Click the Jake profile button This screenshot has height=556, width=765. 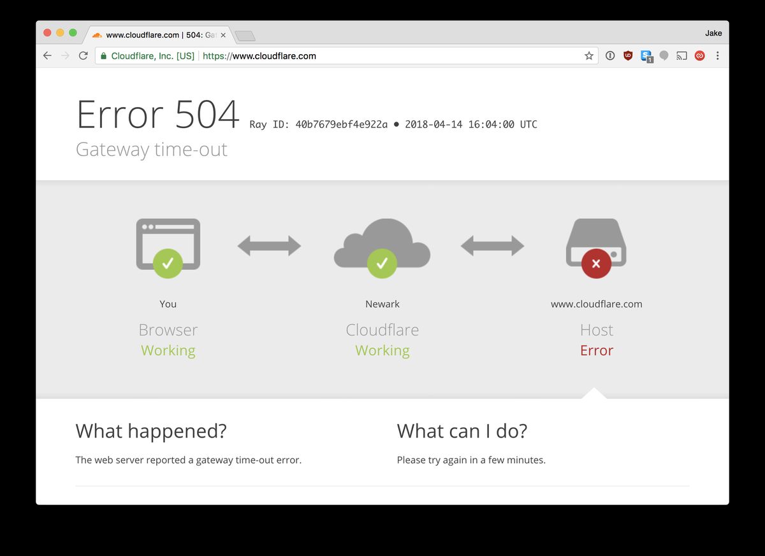tap(713, 33)
